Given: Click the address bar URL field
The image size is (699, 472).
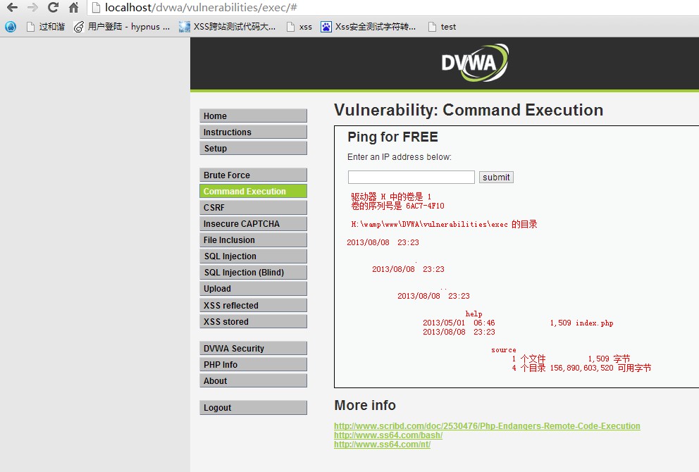Looking at the screenshot, I should point(392,8).
